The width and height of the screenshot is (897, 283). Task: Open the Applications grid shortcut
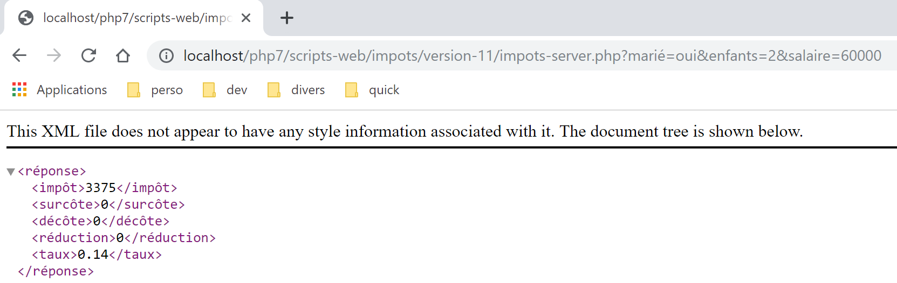(x=60, y=90)
